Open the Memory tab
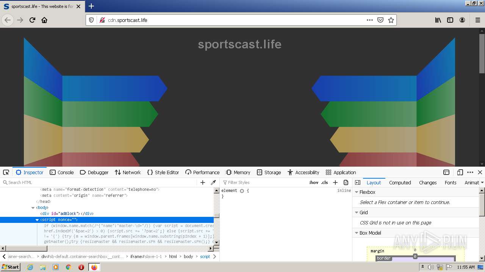485x272 pixels. point(238,172)
